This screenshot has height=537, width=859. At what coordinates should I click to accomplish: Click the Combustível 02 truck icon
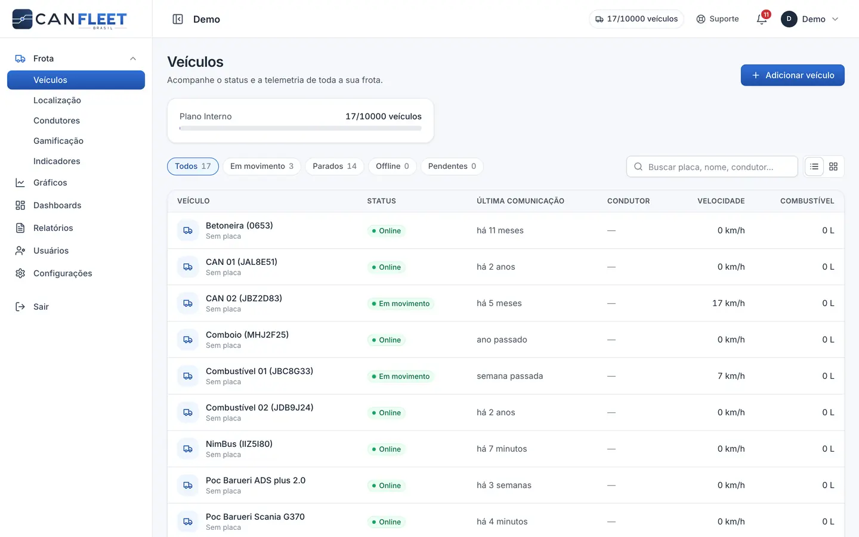[x=188, y=412]
